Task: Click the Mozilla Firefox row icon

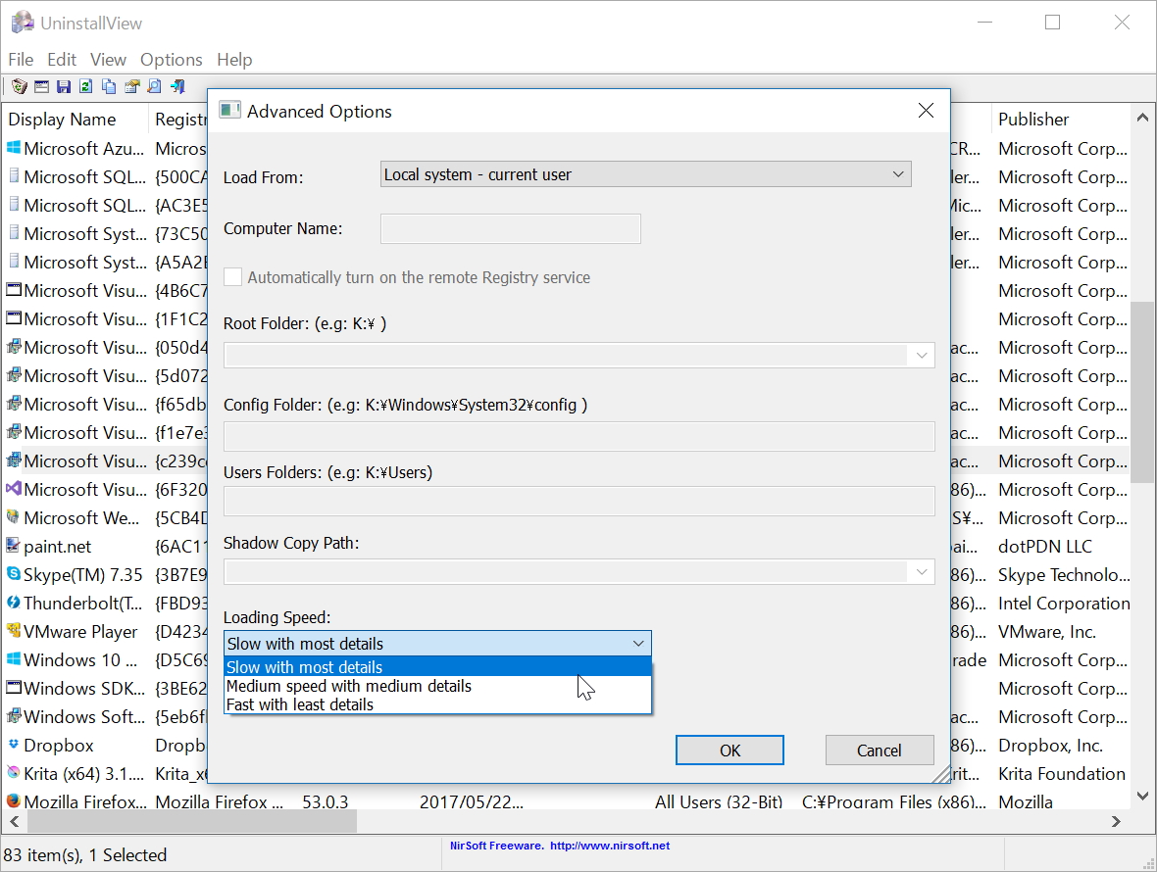Action: pyautogui.click(x=14, y=800)
